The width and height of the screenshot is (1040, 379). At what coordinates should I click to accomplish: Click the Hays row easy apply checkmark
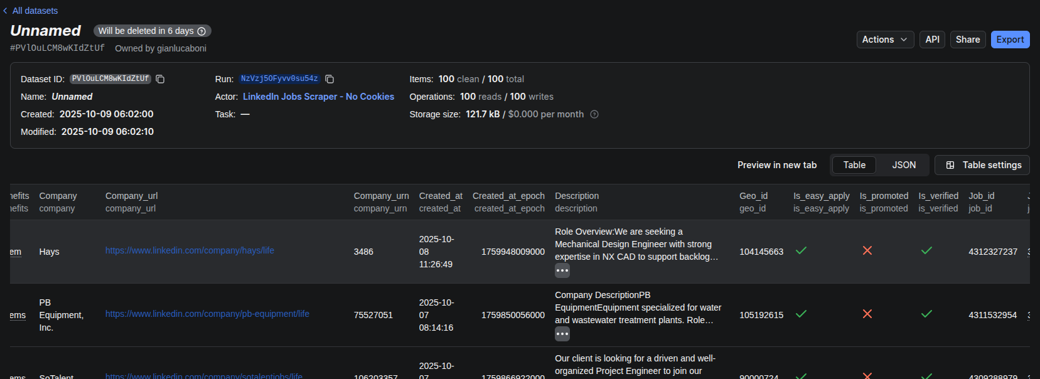(801, 251)
